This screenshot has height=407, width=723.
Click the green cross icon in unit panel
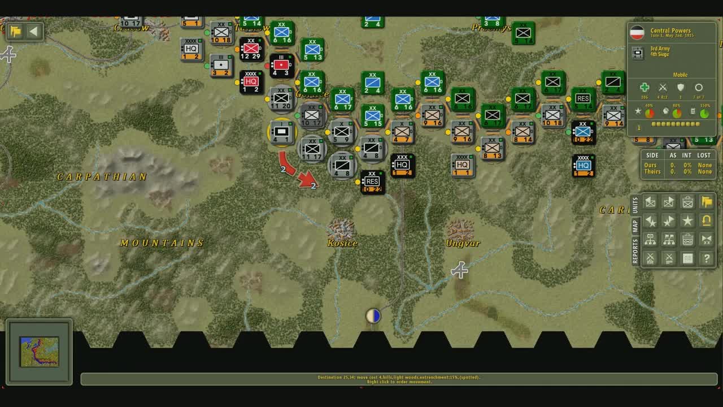(644, 88)
